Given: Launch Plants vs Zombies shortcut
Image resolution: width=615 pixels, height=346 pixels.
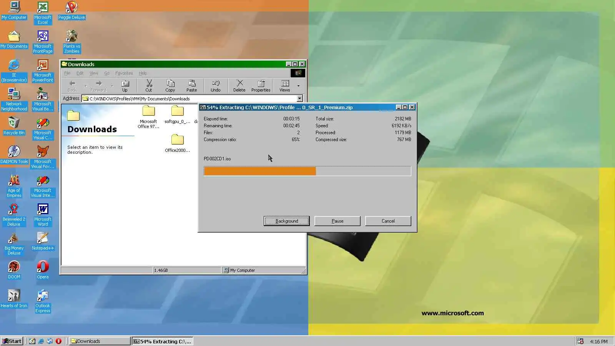Looking at the screenshot, I should point(71,42).
